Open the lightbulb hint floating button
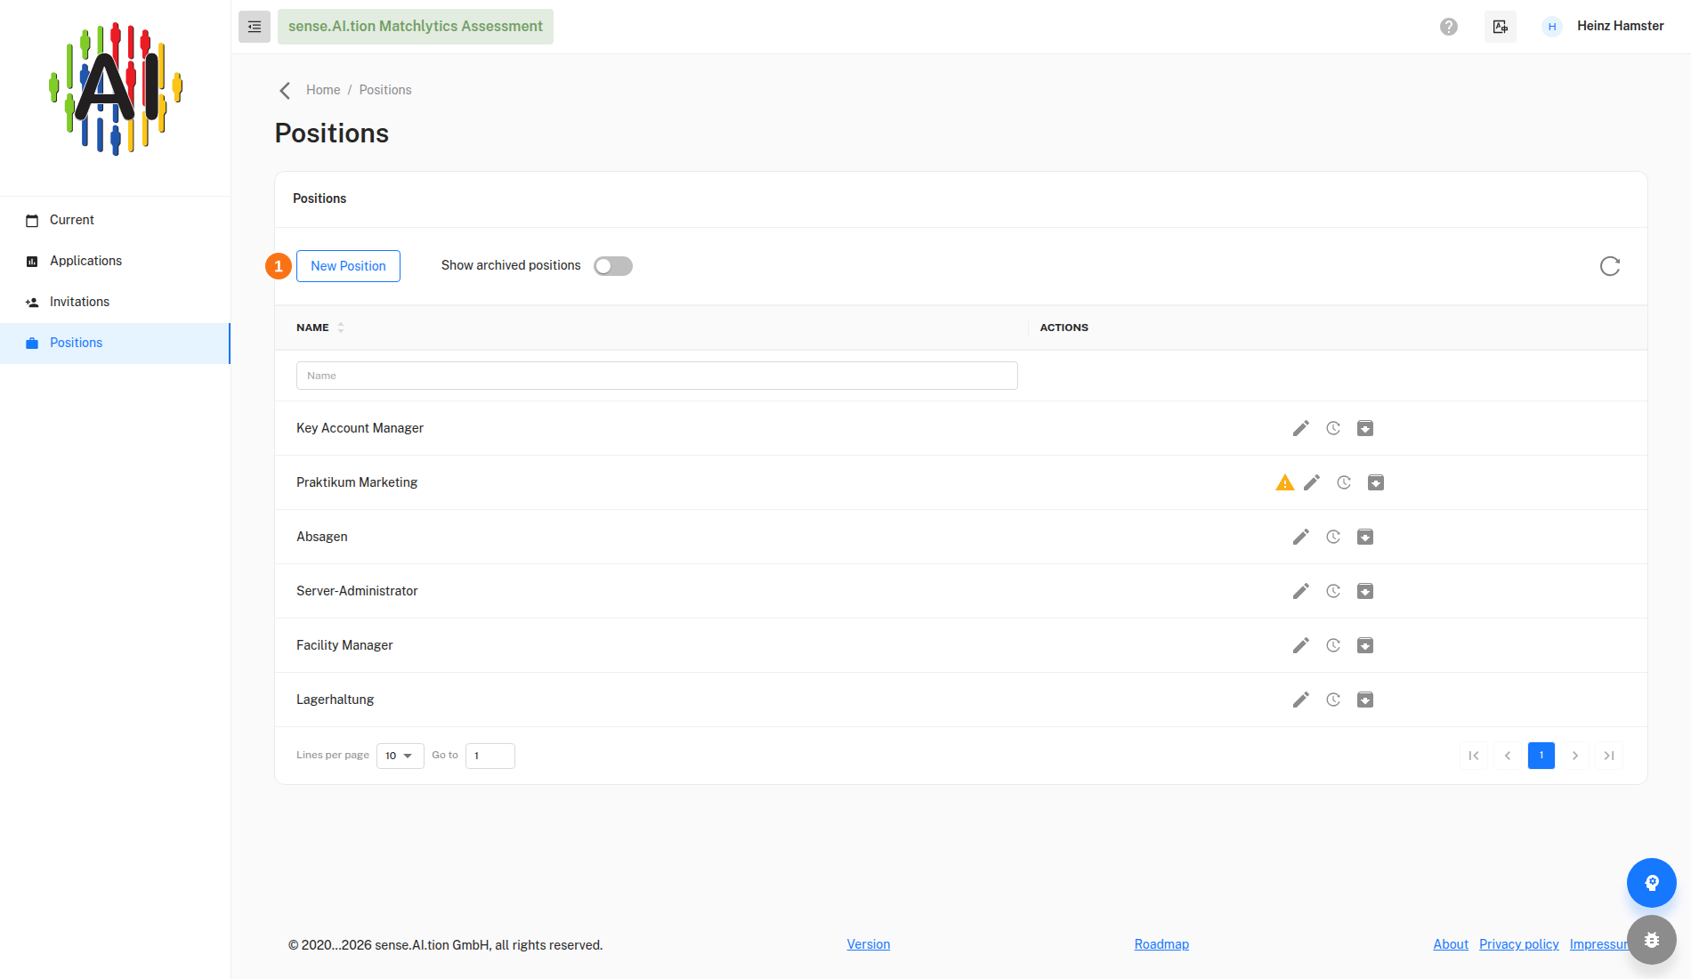The height and width of the screenshot is (979, 1691). pos(1652,883)
